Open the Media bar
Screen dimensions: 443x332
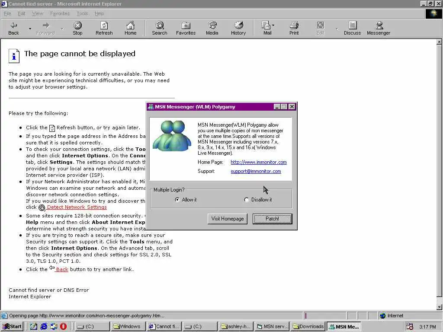212,28
